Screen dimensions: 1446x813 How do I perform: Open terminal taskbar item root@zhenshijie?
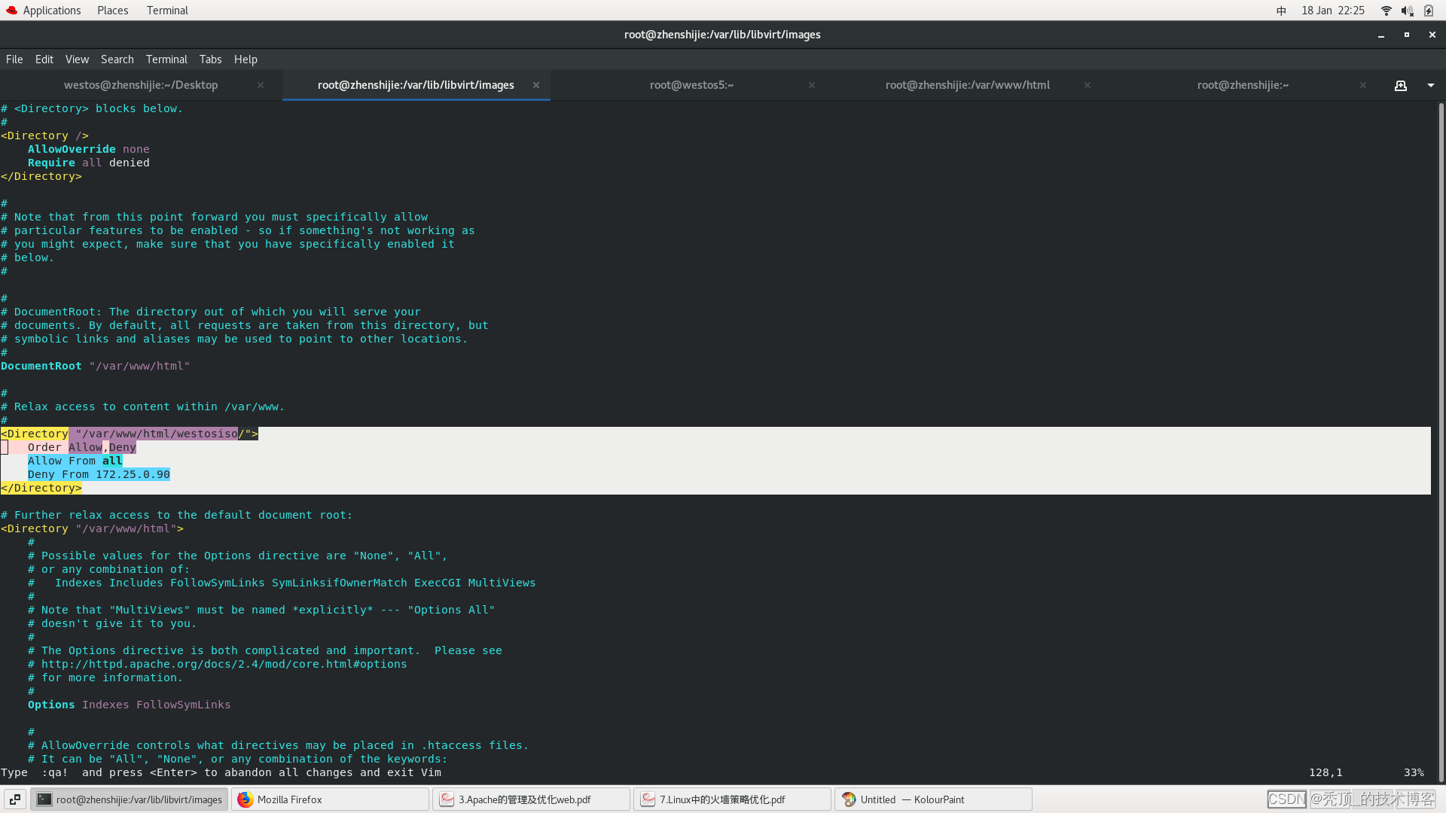(x=130, y=799)
